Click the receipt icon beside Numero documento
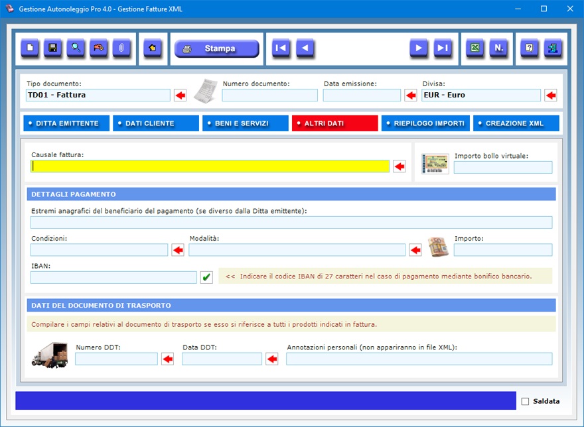 (206, 91)
